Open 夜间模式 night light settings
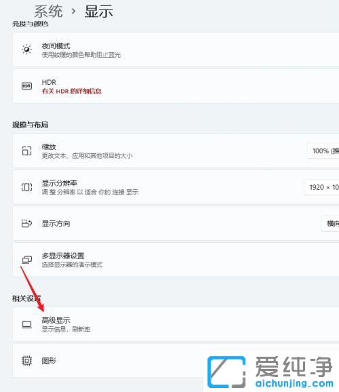 pyautogui.click(x=176, y=50)
